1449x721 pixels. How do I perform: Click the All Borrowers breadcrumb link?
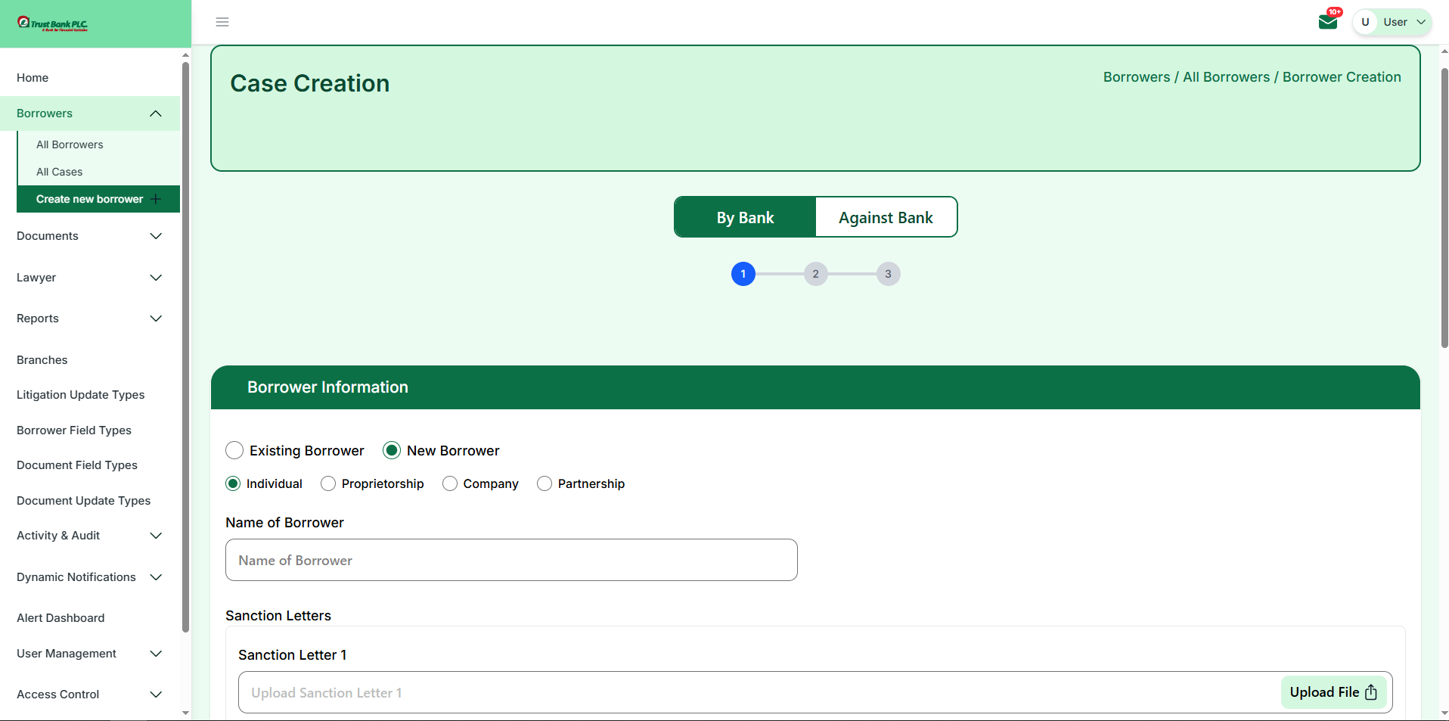point(1226,77)
